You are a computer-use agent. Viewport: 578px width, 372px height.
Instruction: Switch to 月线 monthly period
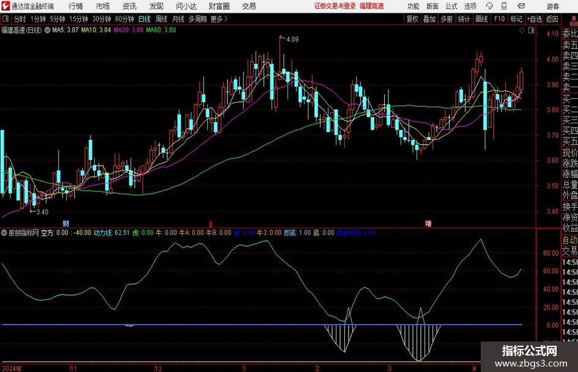[x=178, y=19]
